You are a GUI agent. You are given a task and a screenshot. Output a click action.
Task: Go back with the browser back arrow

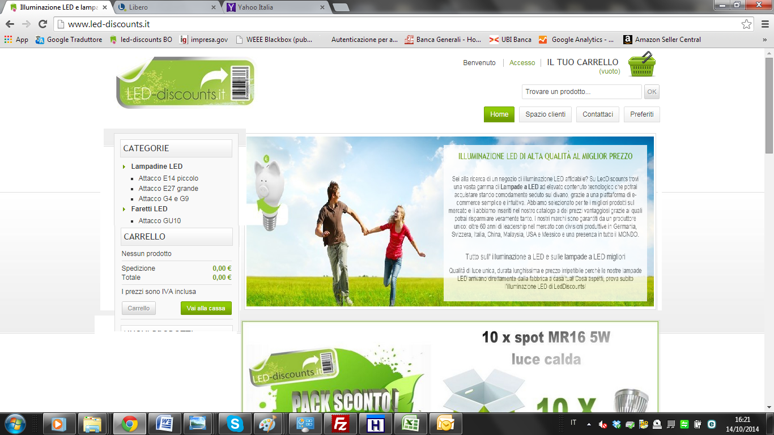(10, 24)
